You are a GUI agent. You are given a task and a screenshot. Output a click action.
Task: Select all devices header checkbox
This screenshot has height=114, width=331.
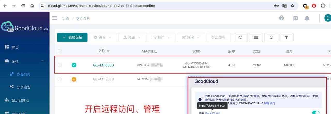click(x=60, y=51)
